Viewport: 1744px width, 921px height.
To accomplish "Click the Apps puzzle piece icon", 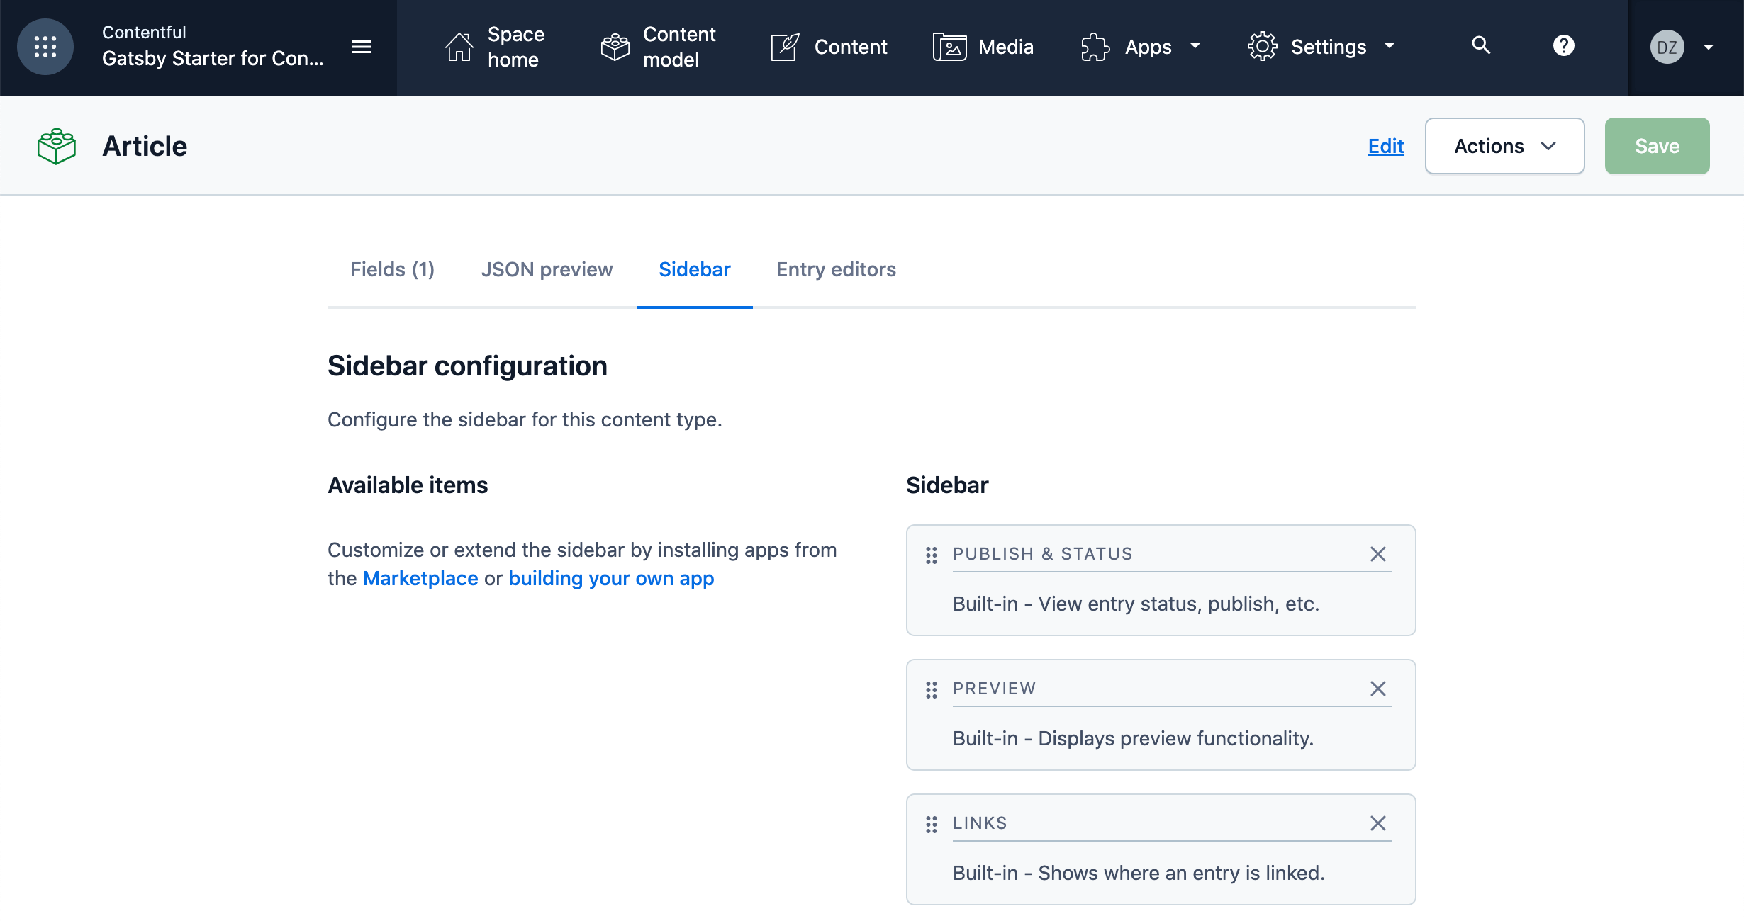I will [1094, 46].
